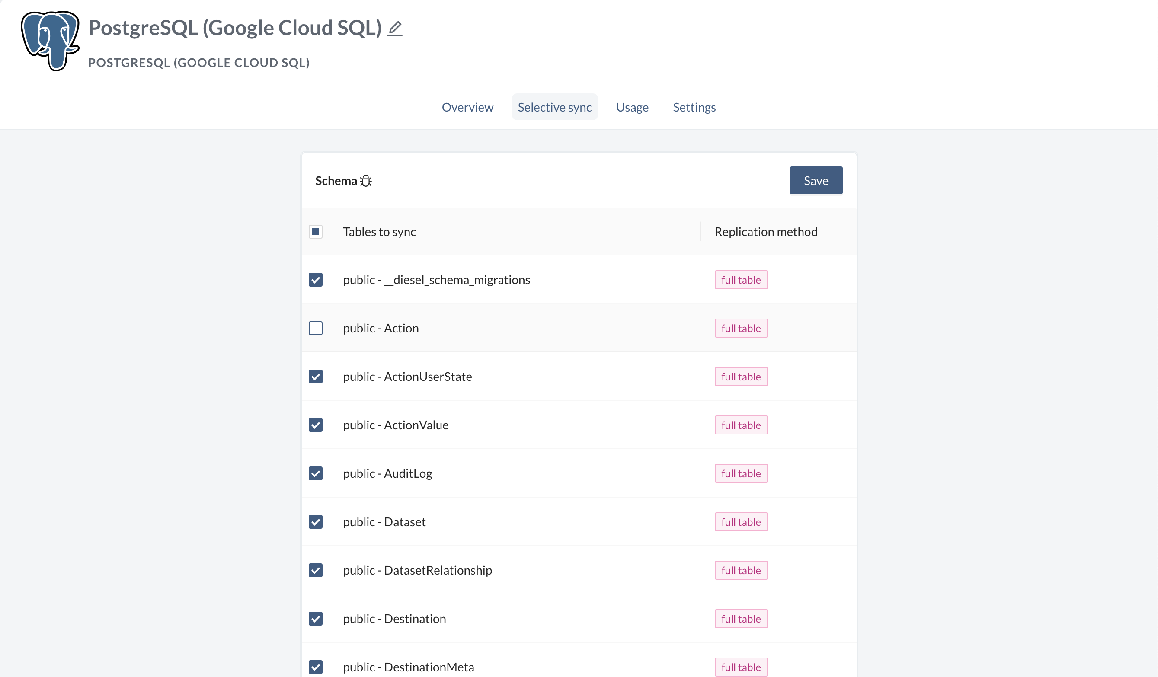Click full table badge for Destination row
Screen dimensions: 1158x677
pos(741,619)
